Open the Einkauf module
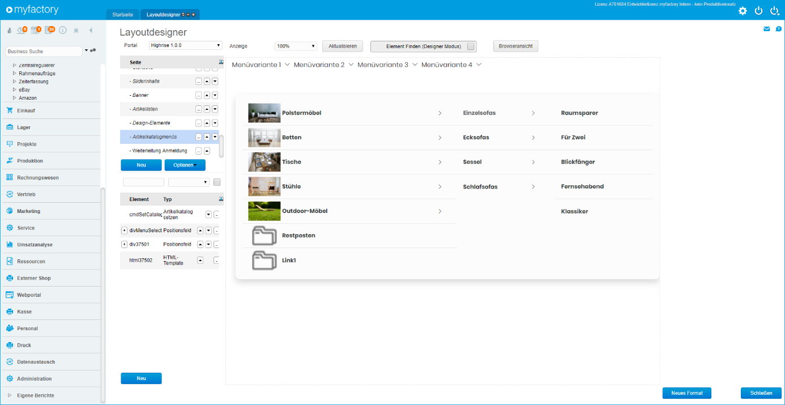The height and width of the screenshot is (405, 785). tap(50, 110)
